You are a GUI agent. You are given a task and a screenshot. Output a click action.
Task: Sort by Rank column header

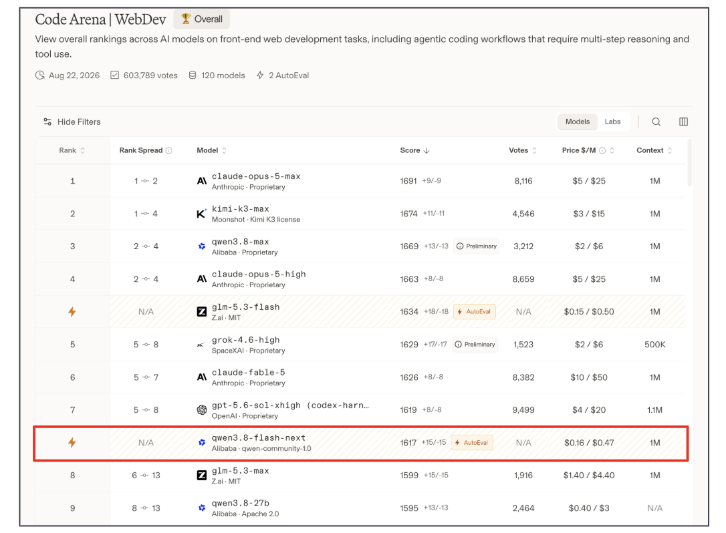click(x=72, y=150)
